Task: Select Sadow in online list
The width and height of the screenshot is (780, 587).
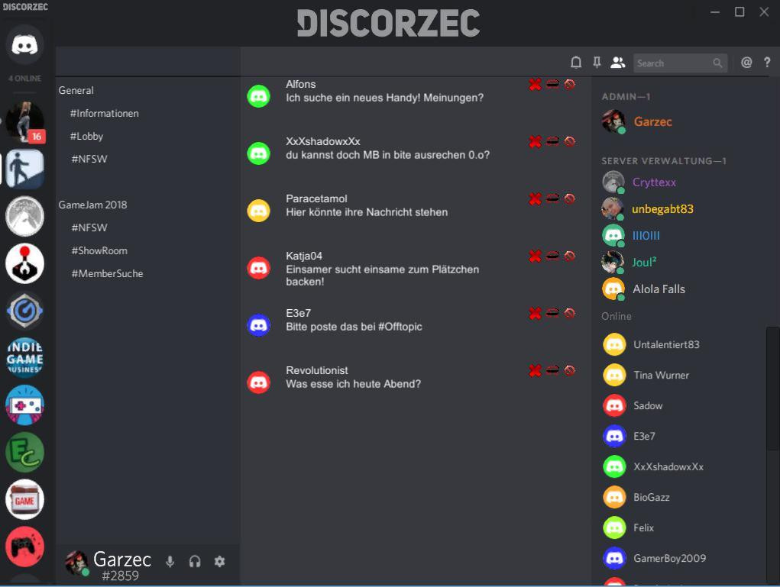Action: pos(633,405)
